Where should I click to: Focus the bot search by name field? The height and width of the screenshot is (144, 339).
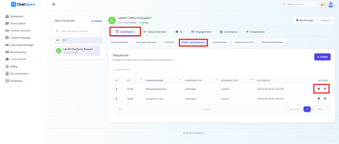(x=78, y=31)
